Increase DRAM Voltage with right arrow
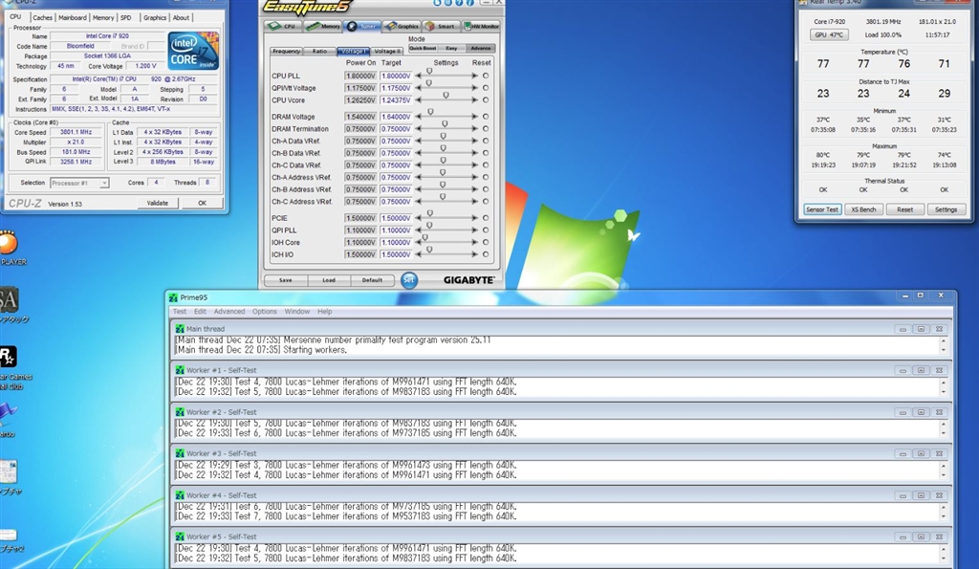The image size is (979, 569). [x=474, y=117]
